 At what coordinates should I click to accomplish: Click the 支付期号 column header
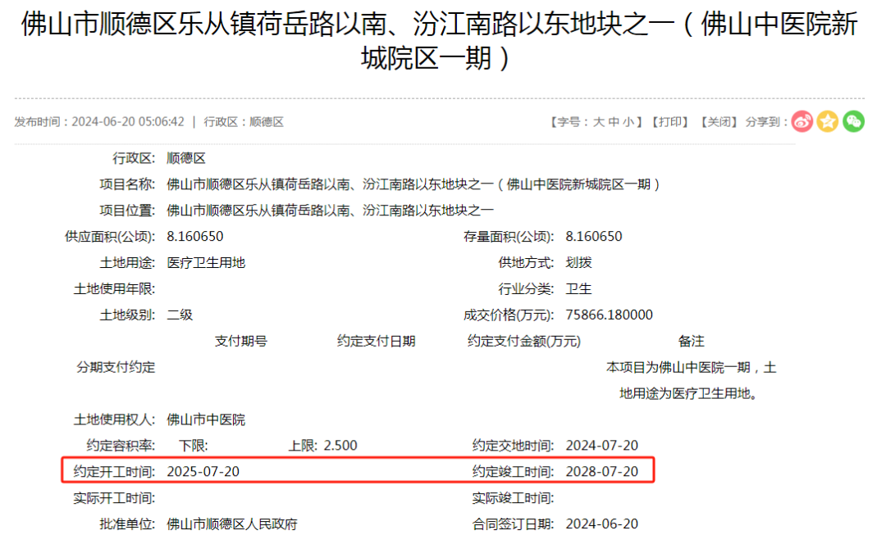(x=240, y=341)
